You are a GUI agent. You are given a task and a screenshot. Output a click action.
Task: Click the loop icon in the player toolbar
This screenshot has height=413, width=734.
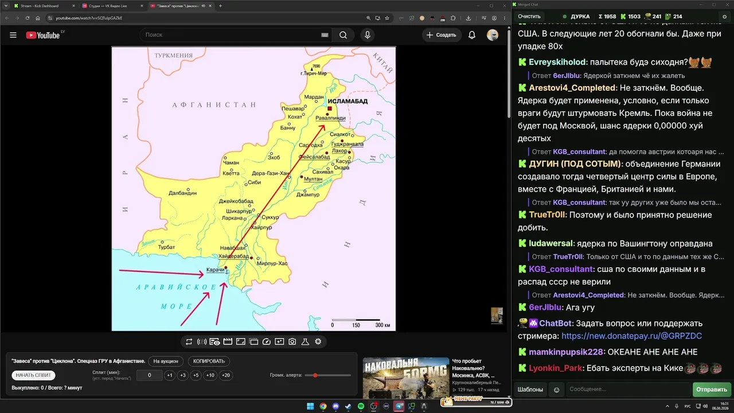click(x=189, y=342)
